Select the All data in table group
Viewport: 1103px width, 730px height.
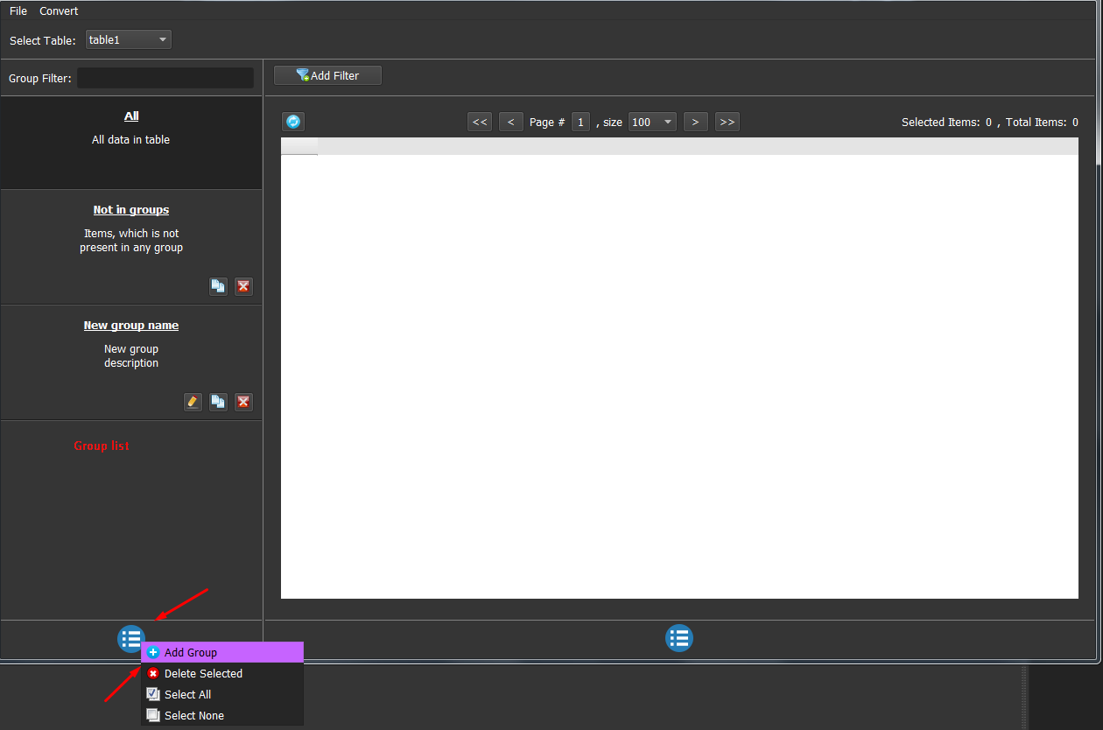(x=131, y=140)
